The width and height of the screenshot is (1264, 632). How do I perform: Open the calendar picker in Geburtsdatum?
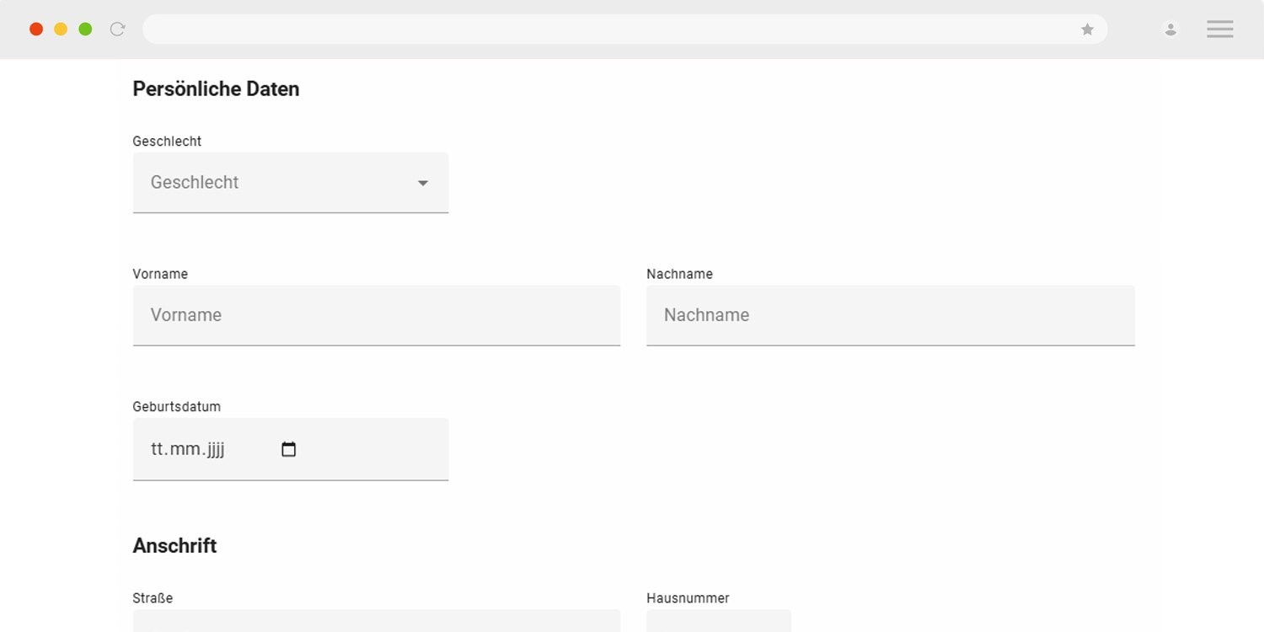288,449
